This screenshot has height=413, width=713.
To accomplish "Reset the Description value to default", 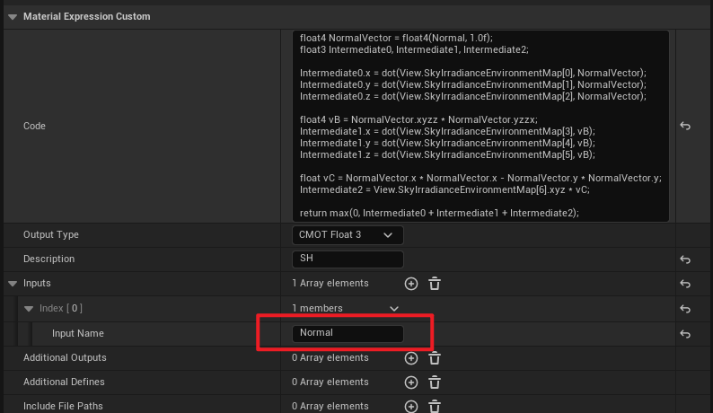I will pyautogui.click(x=685, y=259).
